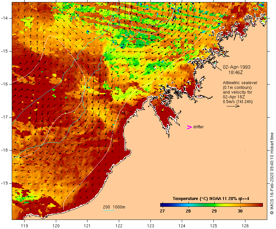The width and height of the screenshot is (276, 229).
Task: Click the cyan 200m isobath legend line
Action: pyautogui.click(x=109, y=210)
